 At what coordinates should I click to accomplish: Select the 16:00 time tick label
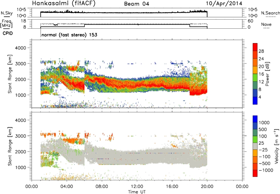[x=172, y=187]
